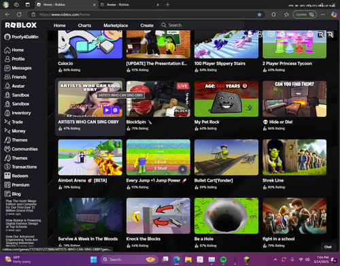Click the taskbar Search box
This screenshot has width=340, height=266.
129,259
